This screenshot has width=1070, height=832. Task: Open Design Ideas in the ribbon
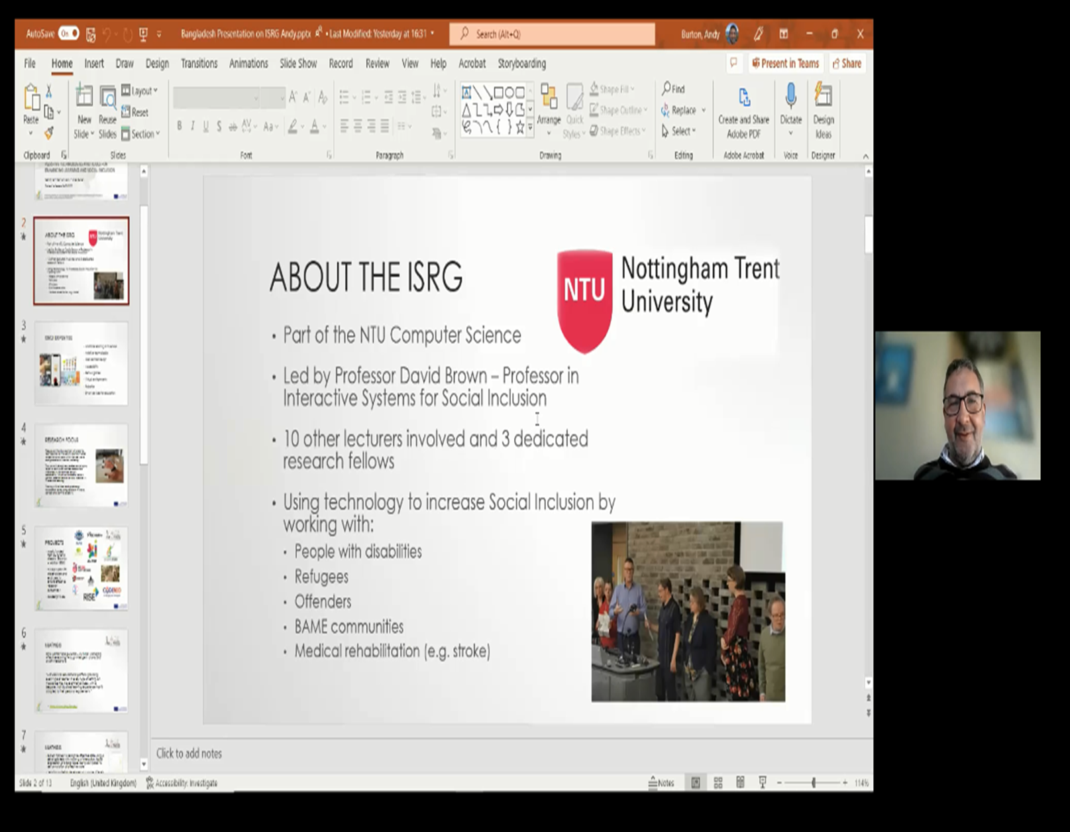tap(823, 110)
